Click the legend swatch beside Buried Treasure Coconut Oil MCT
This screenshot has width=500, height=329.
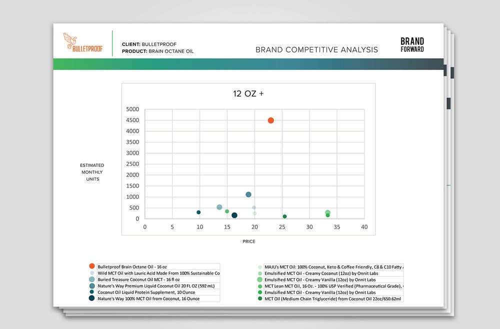(x=92, y=279)
